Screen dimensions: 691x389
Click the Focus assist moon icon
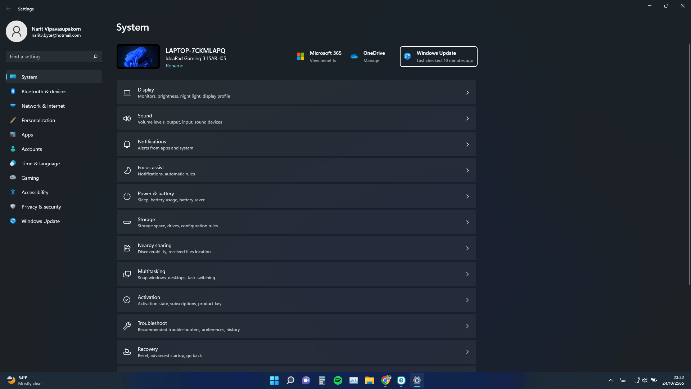click(127, 170)
